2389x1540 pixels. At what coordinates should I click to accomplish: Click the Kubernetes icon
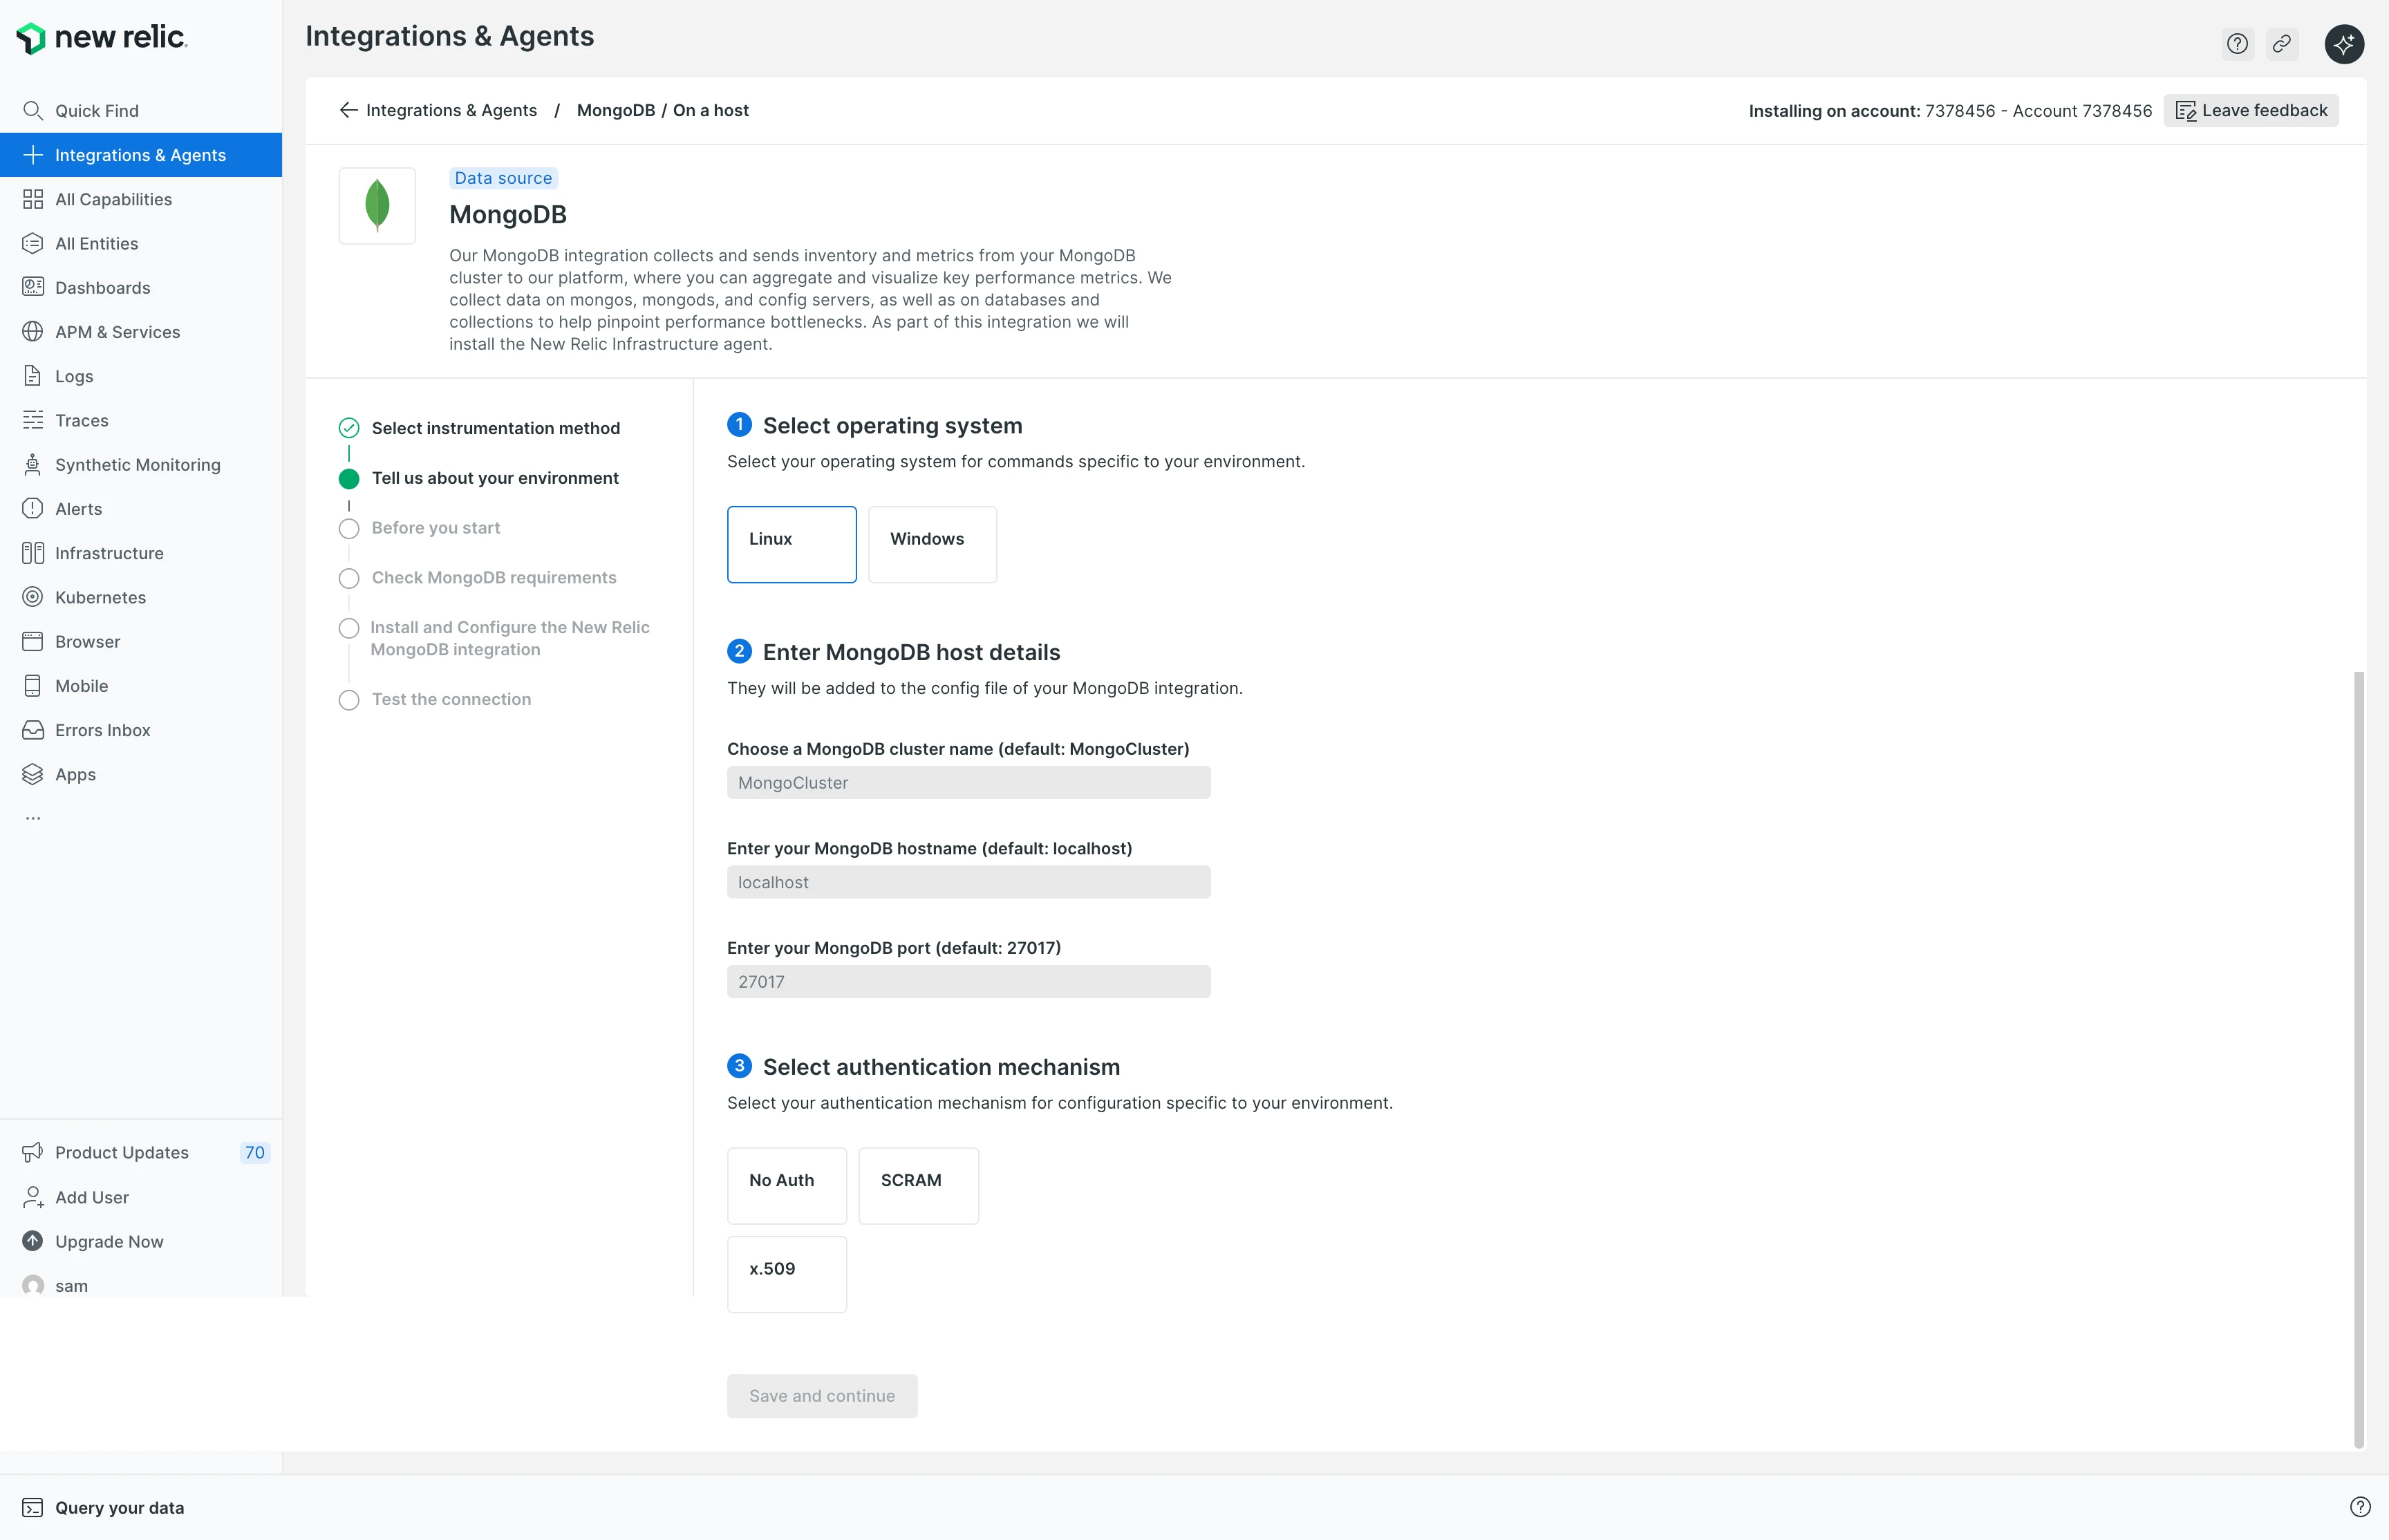[33, 597]
